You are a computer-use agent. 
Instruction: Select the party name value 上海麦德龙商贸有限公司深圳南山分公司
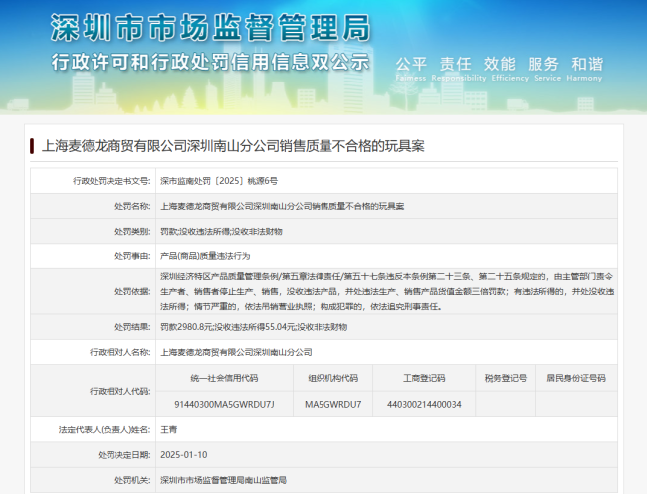coord(236,352)
